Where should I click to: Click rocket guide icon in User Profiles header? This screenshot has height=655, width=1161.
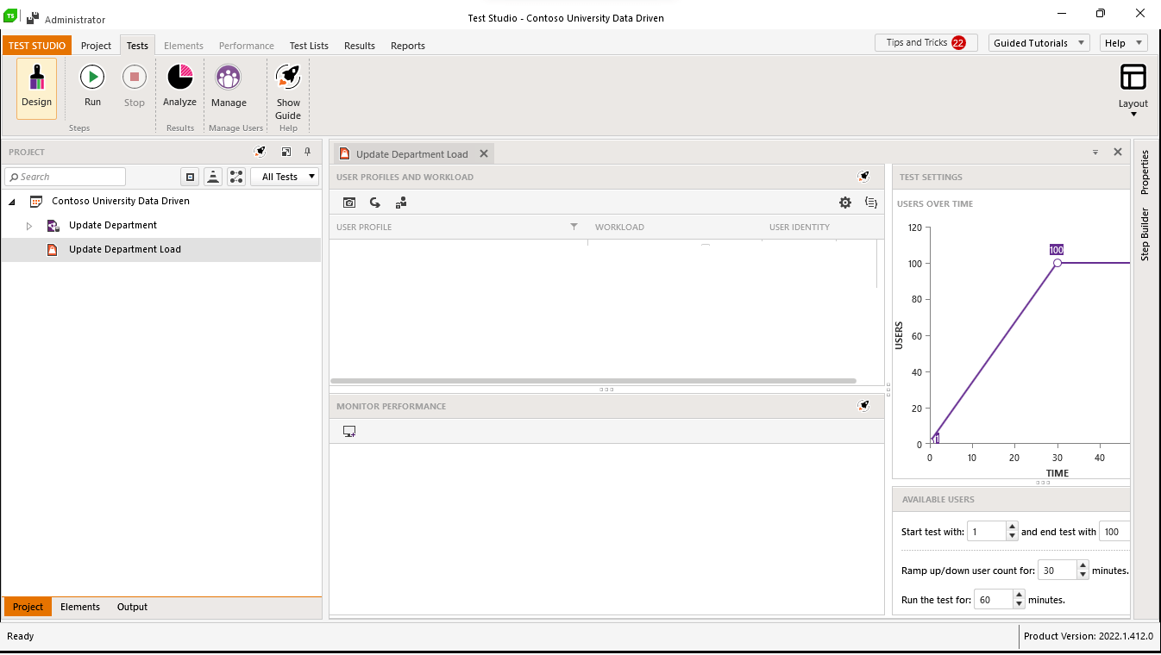click(x=863, y=177)
